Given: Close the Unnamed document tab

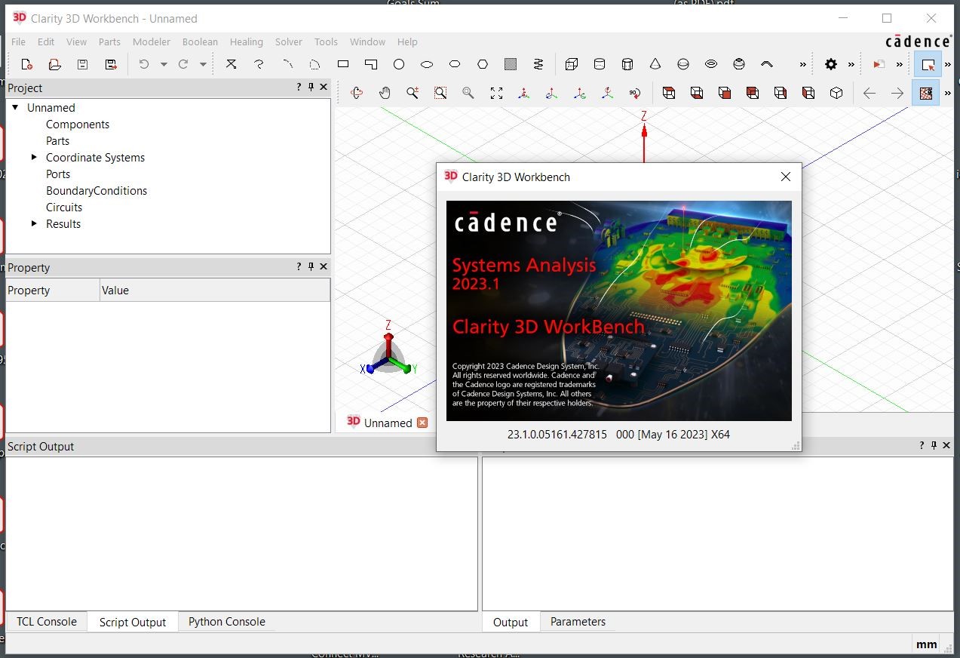Looking at the screenshot, I should point(422,423).
